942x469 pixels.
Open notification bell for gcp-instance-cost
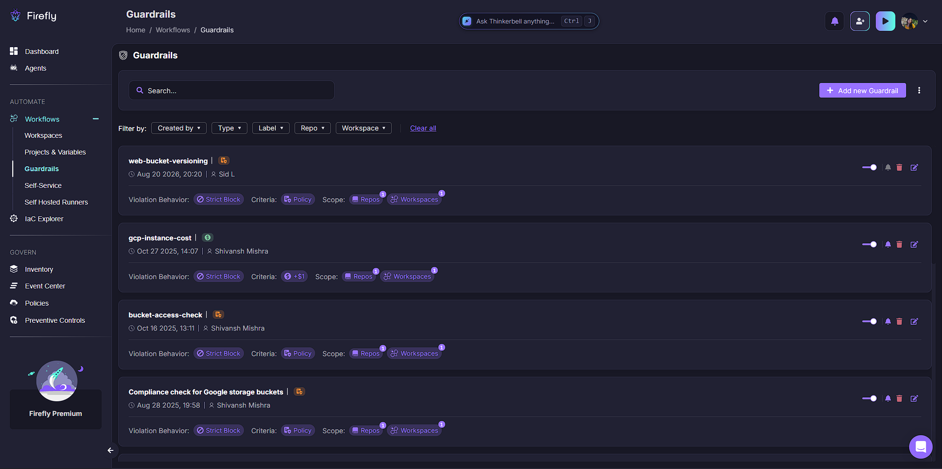(888, 244)
